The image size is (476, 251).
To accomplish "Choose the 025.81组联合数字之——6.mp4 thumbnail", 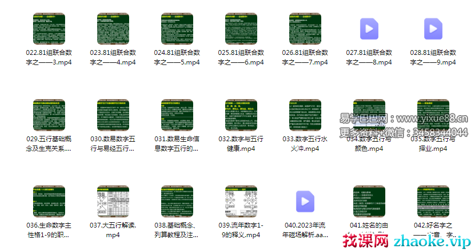I will 241,29.
